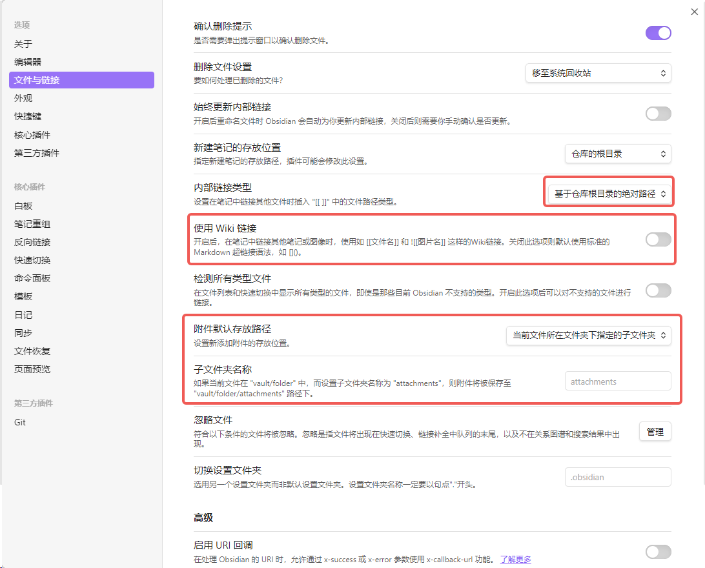Open 删除文件设置 dropdown 移至系统回收站
The image size is (705, 568).
(x=598, y=73)
